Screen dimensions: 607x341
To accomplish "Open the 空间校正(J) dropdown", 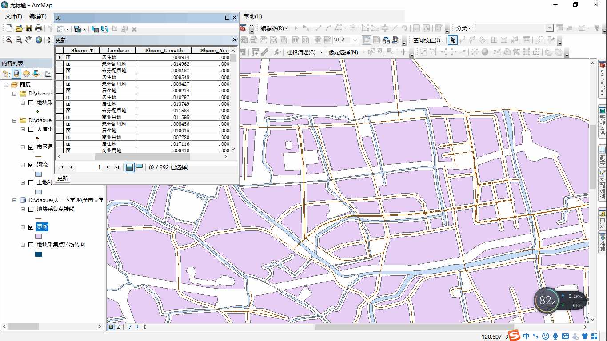I will coord(428,40).
